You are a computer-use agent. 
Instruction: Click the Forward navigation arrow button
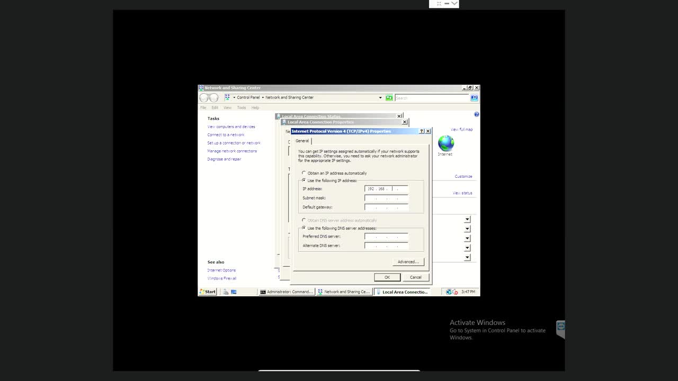pyautogui.click(x=214, y=98)
